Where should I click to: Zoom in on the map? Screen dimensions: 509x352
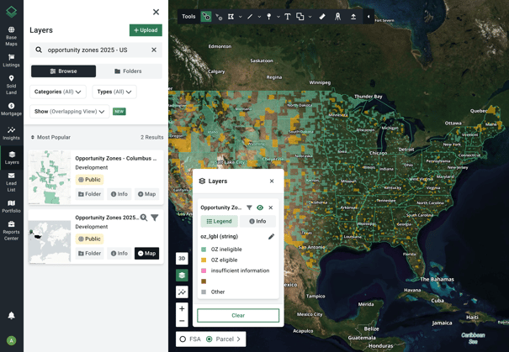[x=182, y=308]
